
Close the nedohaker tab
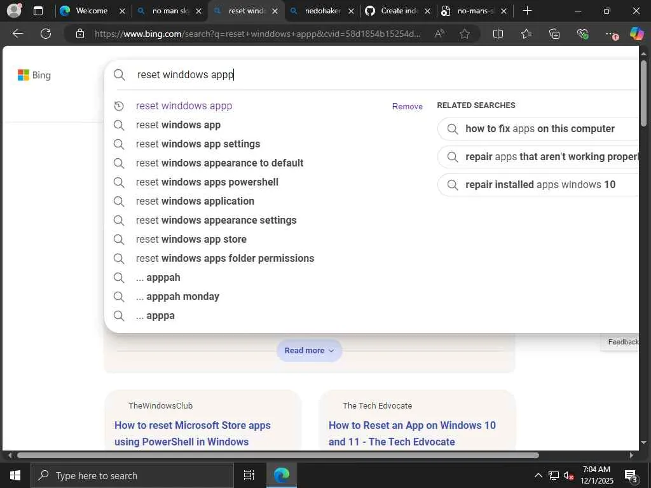(351, 11)
